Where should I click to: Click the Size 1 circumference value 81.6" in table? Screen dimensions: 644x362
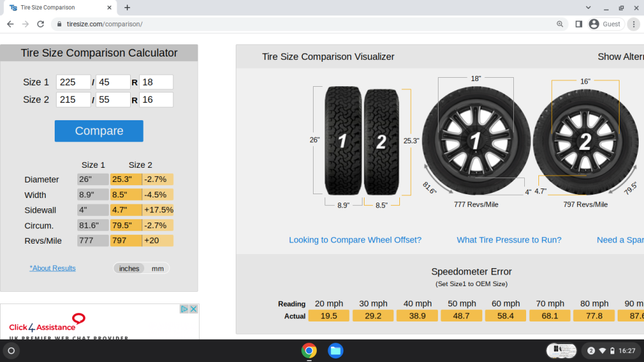(x=93, y=226)
